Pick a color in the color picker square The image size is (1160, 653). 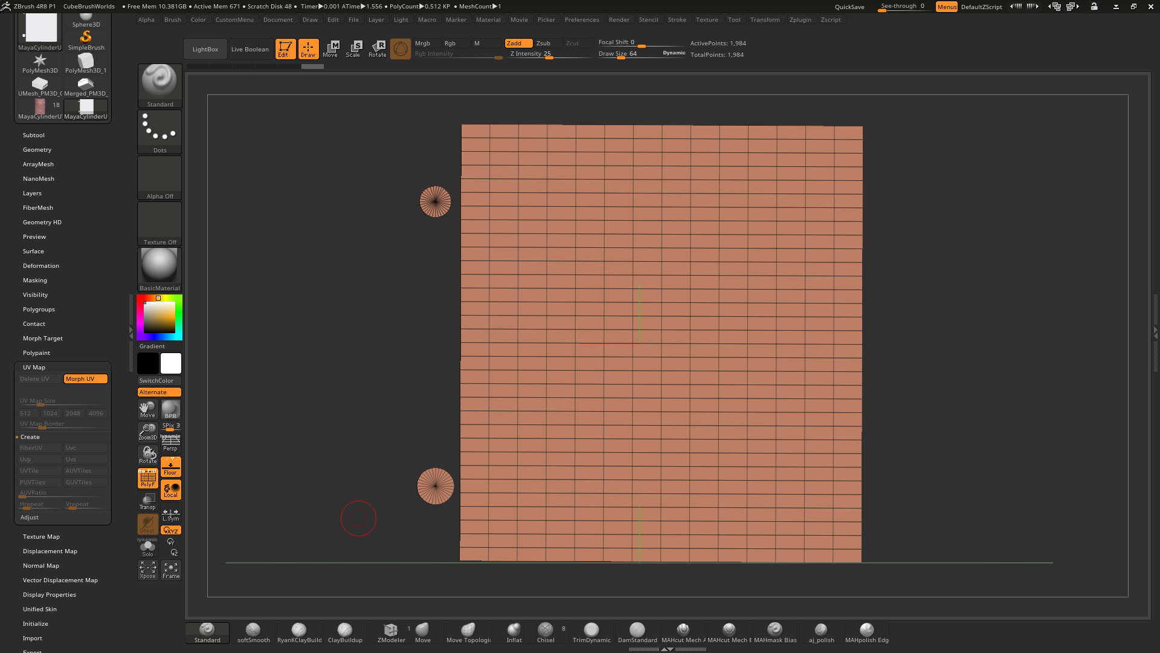[x=159, y=317]
